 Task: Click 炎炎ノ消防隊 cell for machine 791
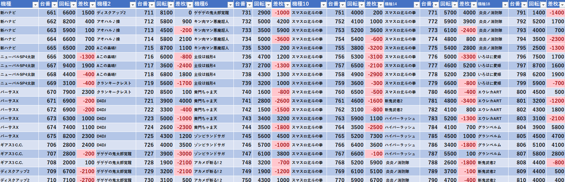coord(493,13)
